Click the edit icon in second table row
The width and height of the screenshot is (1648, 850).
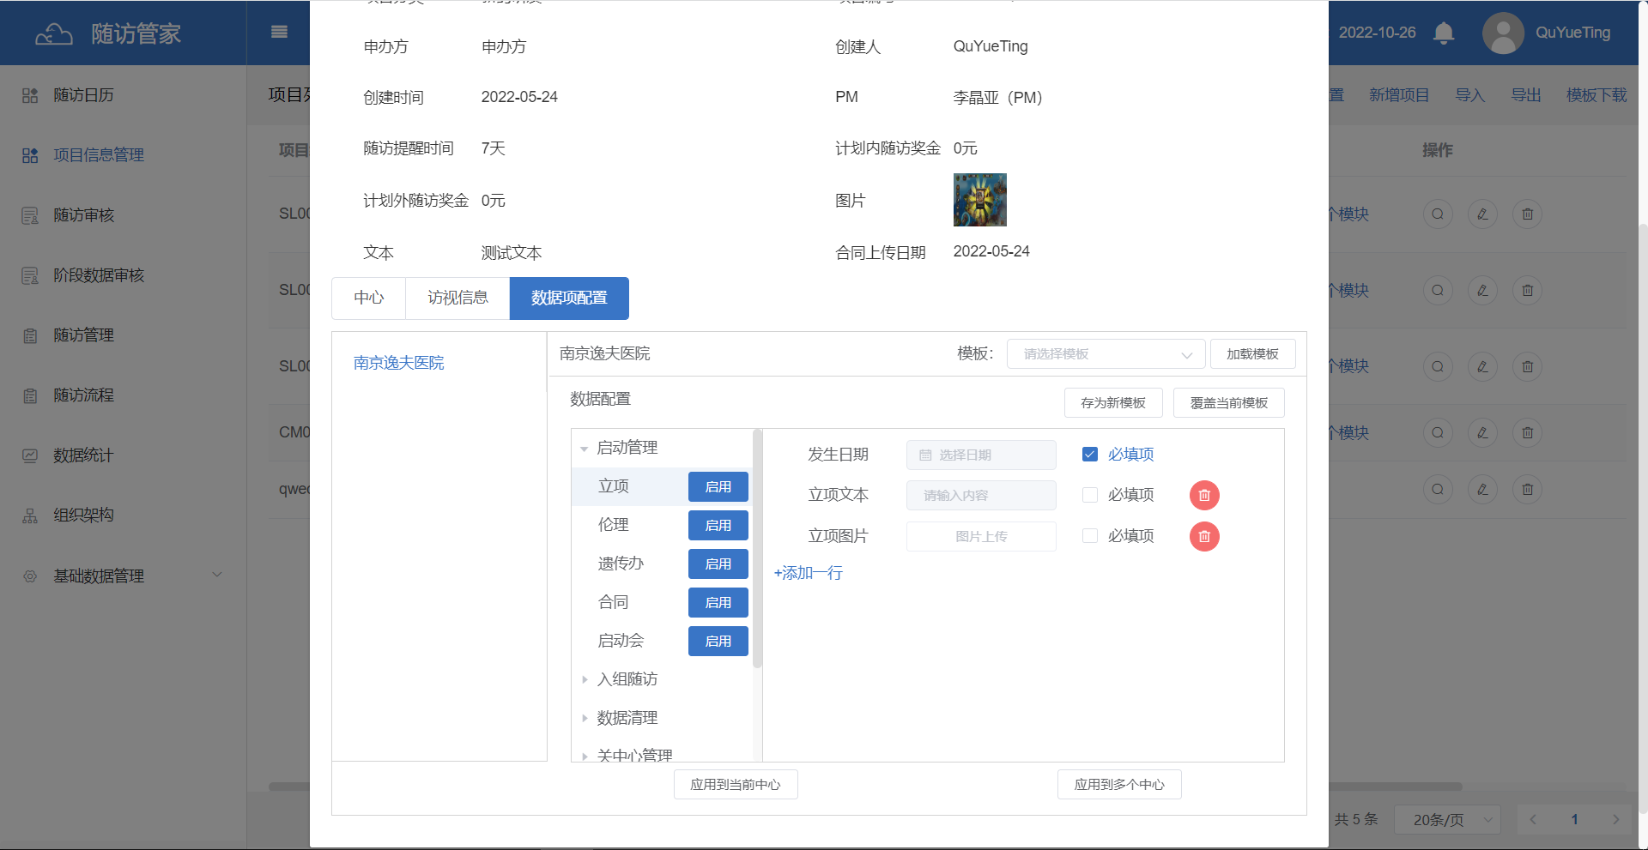tap(1482, 290)
